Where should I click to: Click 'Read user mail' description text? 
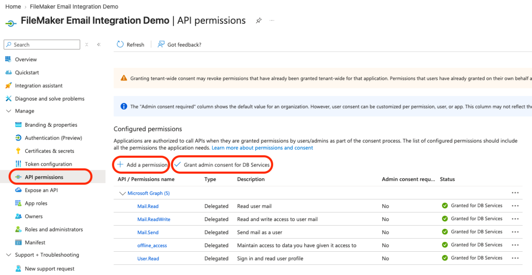coord(254,206)
